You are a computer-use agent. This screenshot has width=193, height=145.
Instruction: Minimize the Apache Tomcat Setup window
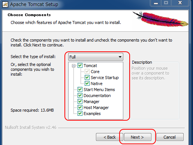coord(156,3)
